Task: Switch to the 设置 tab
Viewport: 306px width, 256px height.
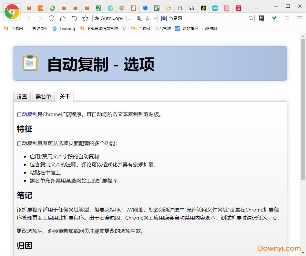Action: point(22,96)
